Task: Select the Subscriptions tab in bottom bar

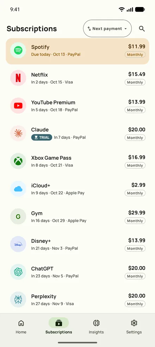Action: click(x=58, y=326)
